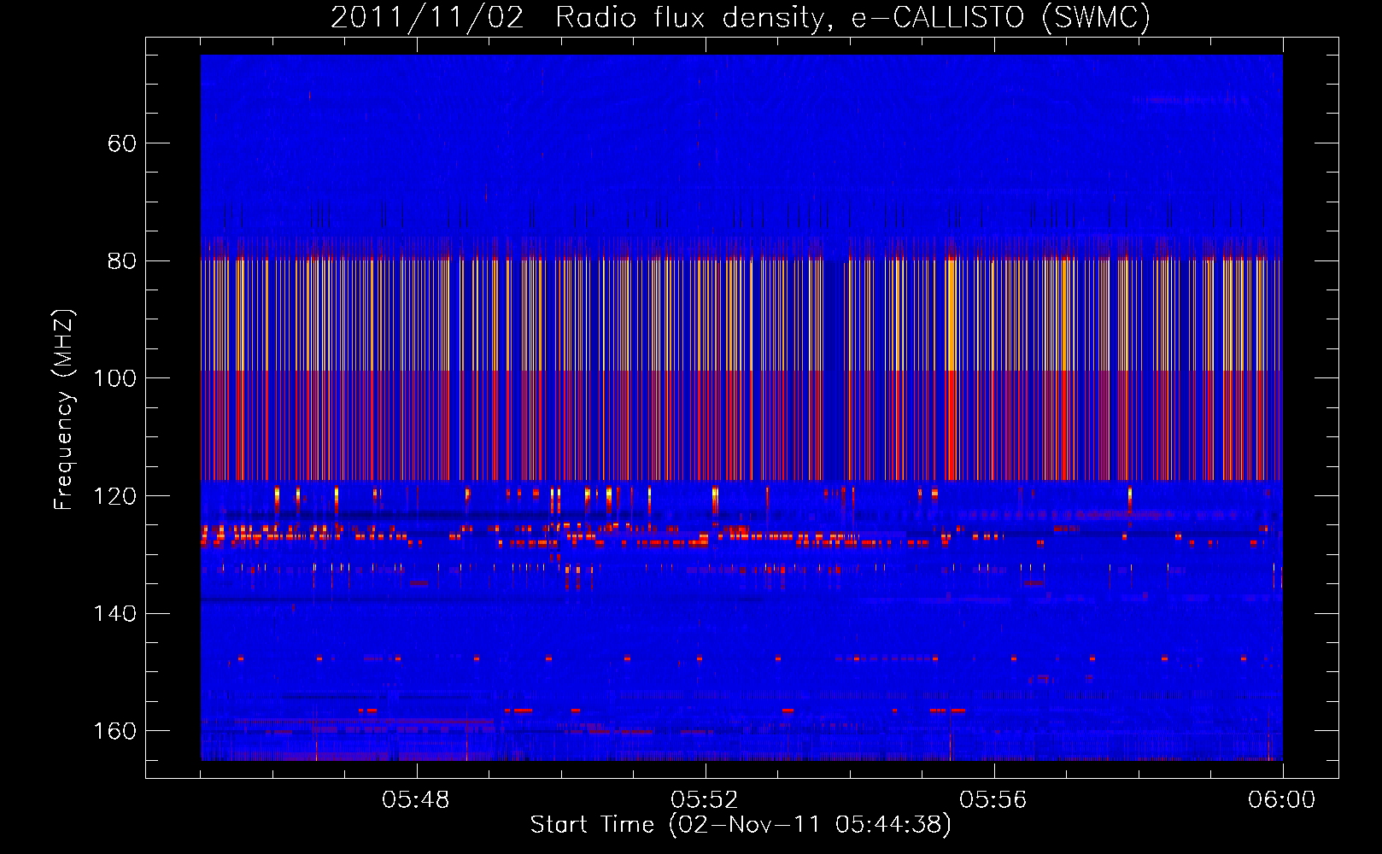
Task: Click the plot title "Radio flux density, e-CALLISTO (SWMC)"
Action: pyautogui.click(x=852, y=18)
